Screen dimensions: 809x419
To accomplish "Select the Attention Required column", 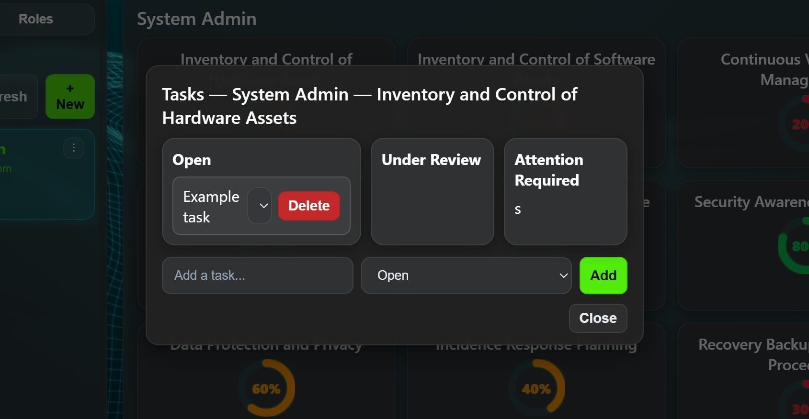I will (565, 192).
